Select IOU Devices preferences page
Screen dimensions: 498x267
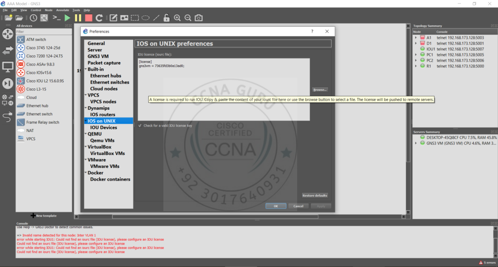(104, 128)
